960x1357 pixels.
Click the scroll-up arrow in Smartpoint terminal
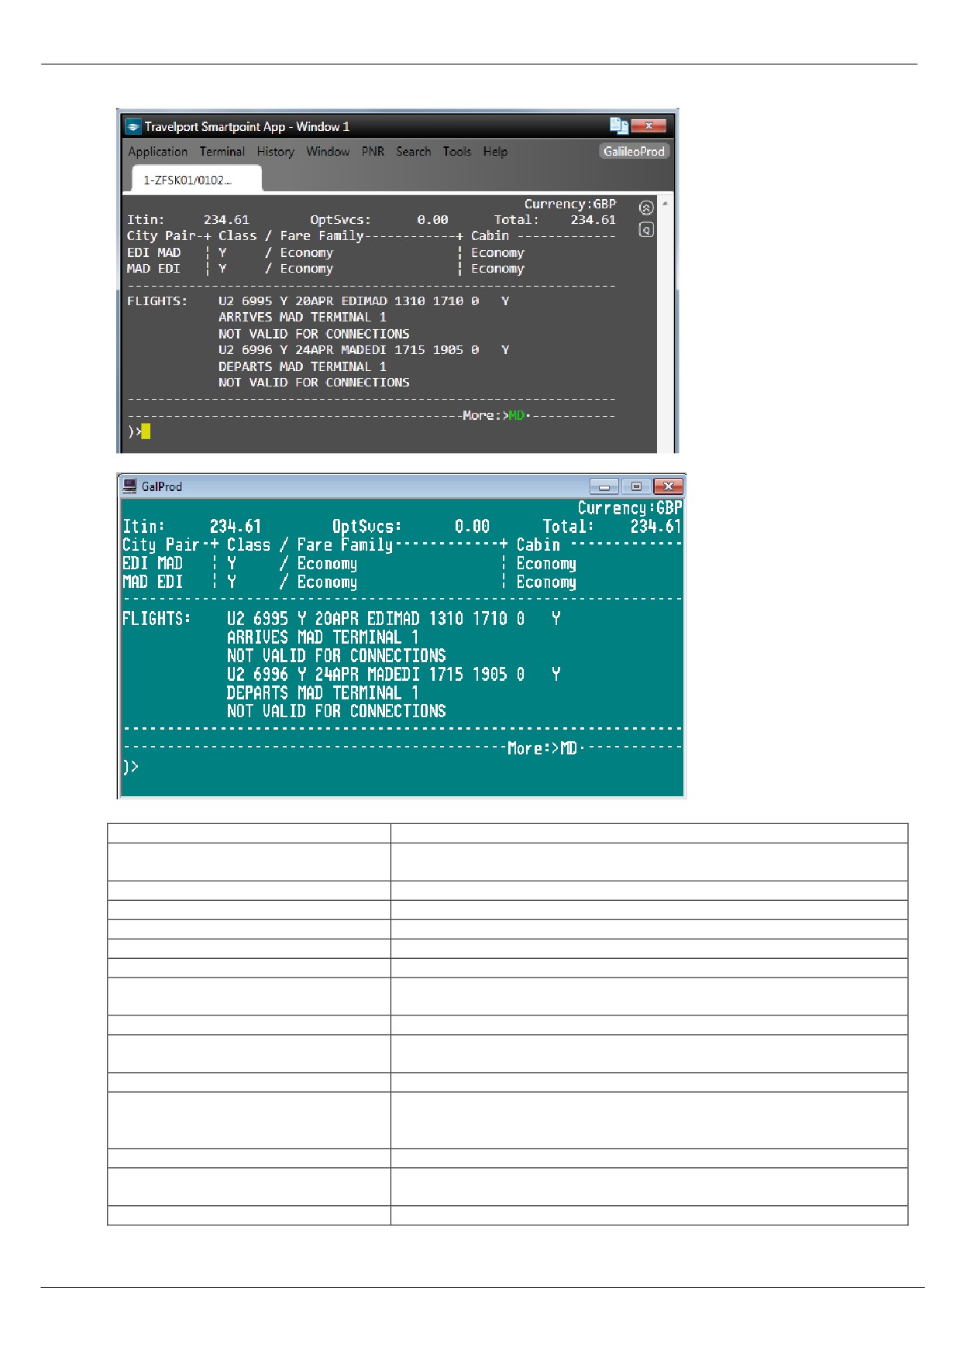(665, 204)
